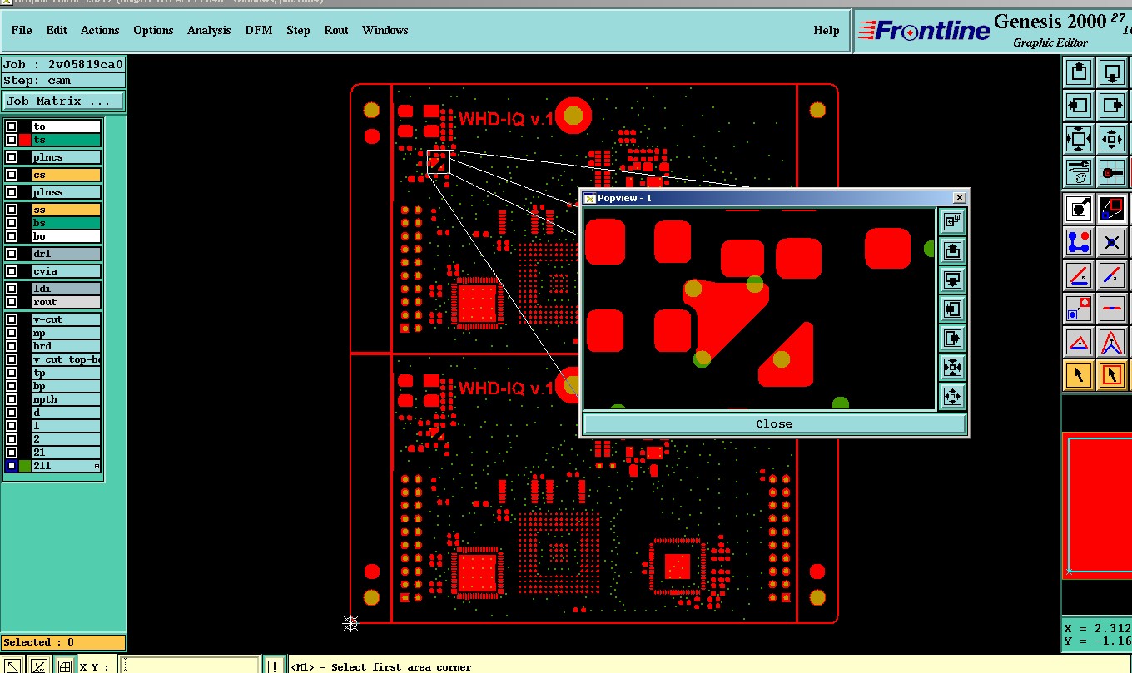Select the red-blue diagonal line tool
Viewport: 1132px width, 673px height.
[1112, 275]
